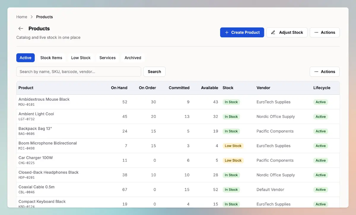
Task: Open the Services tab
Action: pyautogui.click(x=107, y=58)
